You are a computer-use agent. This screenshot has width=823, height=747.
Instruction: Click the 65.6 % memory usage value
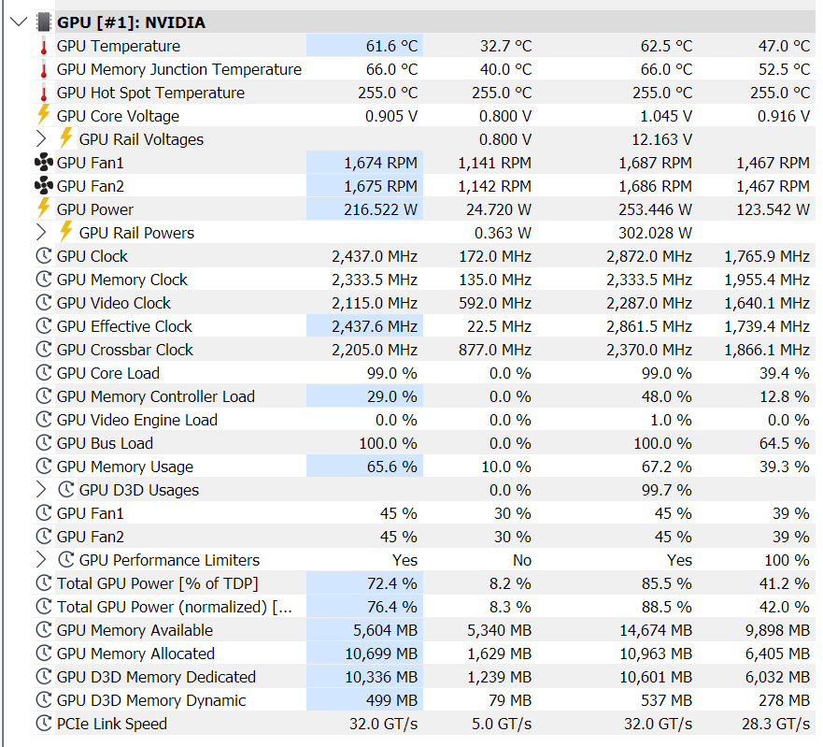click(x=392, y=467)
